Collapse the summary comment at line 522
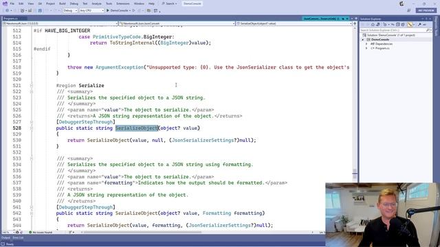Viewport: 440px width, 247px height. (x=32, y=91)
